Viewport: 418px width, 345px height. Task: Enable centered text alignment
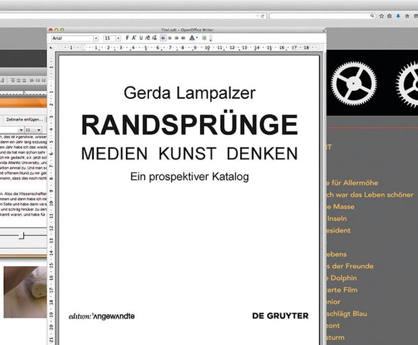[x=170, y=38]
